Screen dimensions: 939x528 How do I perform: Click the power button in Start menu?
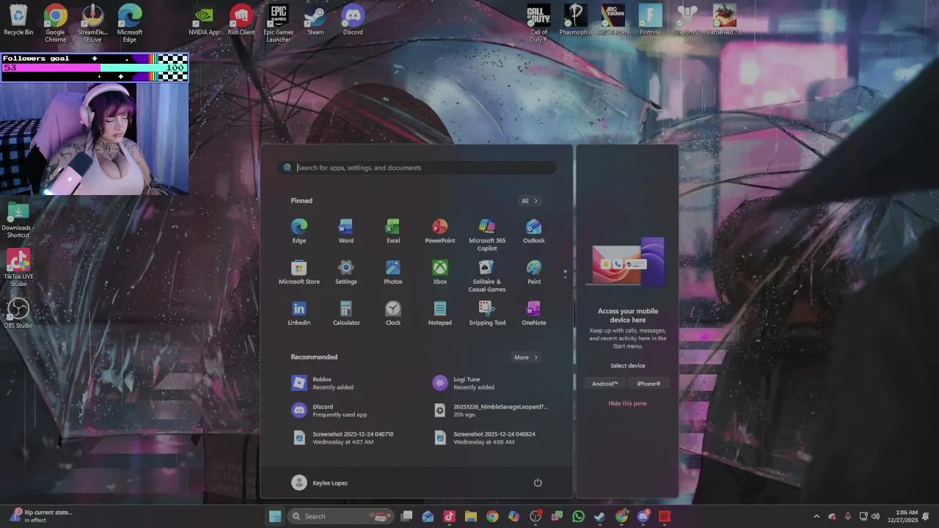click(x=538, y=483)
